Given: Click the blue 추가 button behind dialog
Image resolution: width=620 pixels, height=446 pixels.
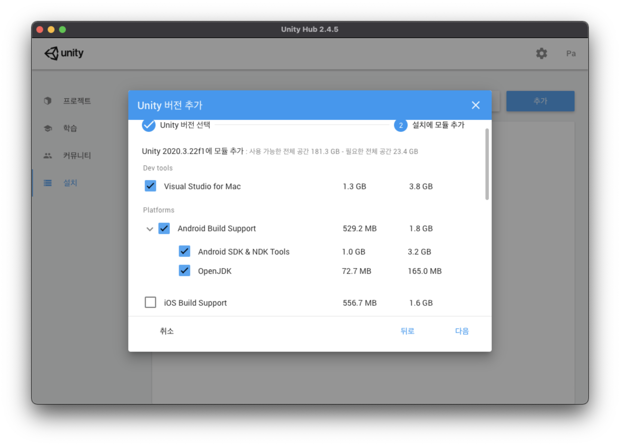Looking at the screenshot, I should click(540, 101).
